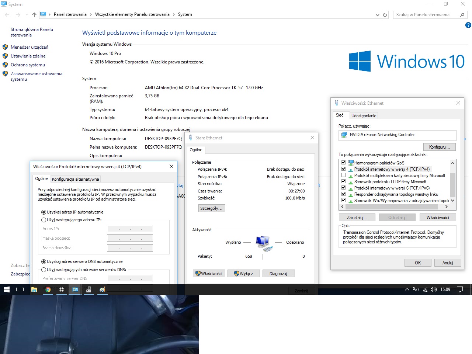Toggle Responder odnajdywania topologii warstwy linku
The height and width of the screenshot is (354, 472).
click(x=344, y=194)
